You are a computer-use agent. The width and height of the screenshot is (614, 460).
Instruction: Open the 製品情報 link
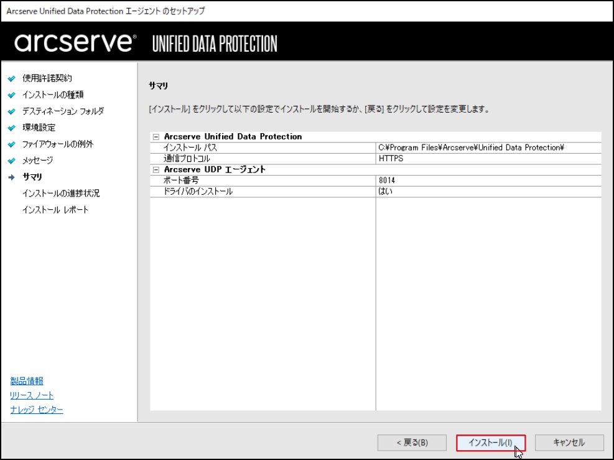point(27,381)
